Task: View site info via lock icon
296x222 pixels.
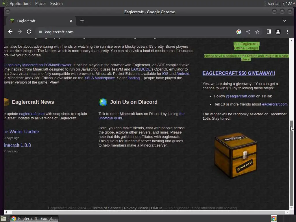Action: pyautogui.click(x=40, y=32)
